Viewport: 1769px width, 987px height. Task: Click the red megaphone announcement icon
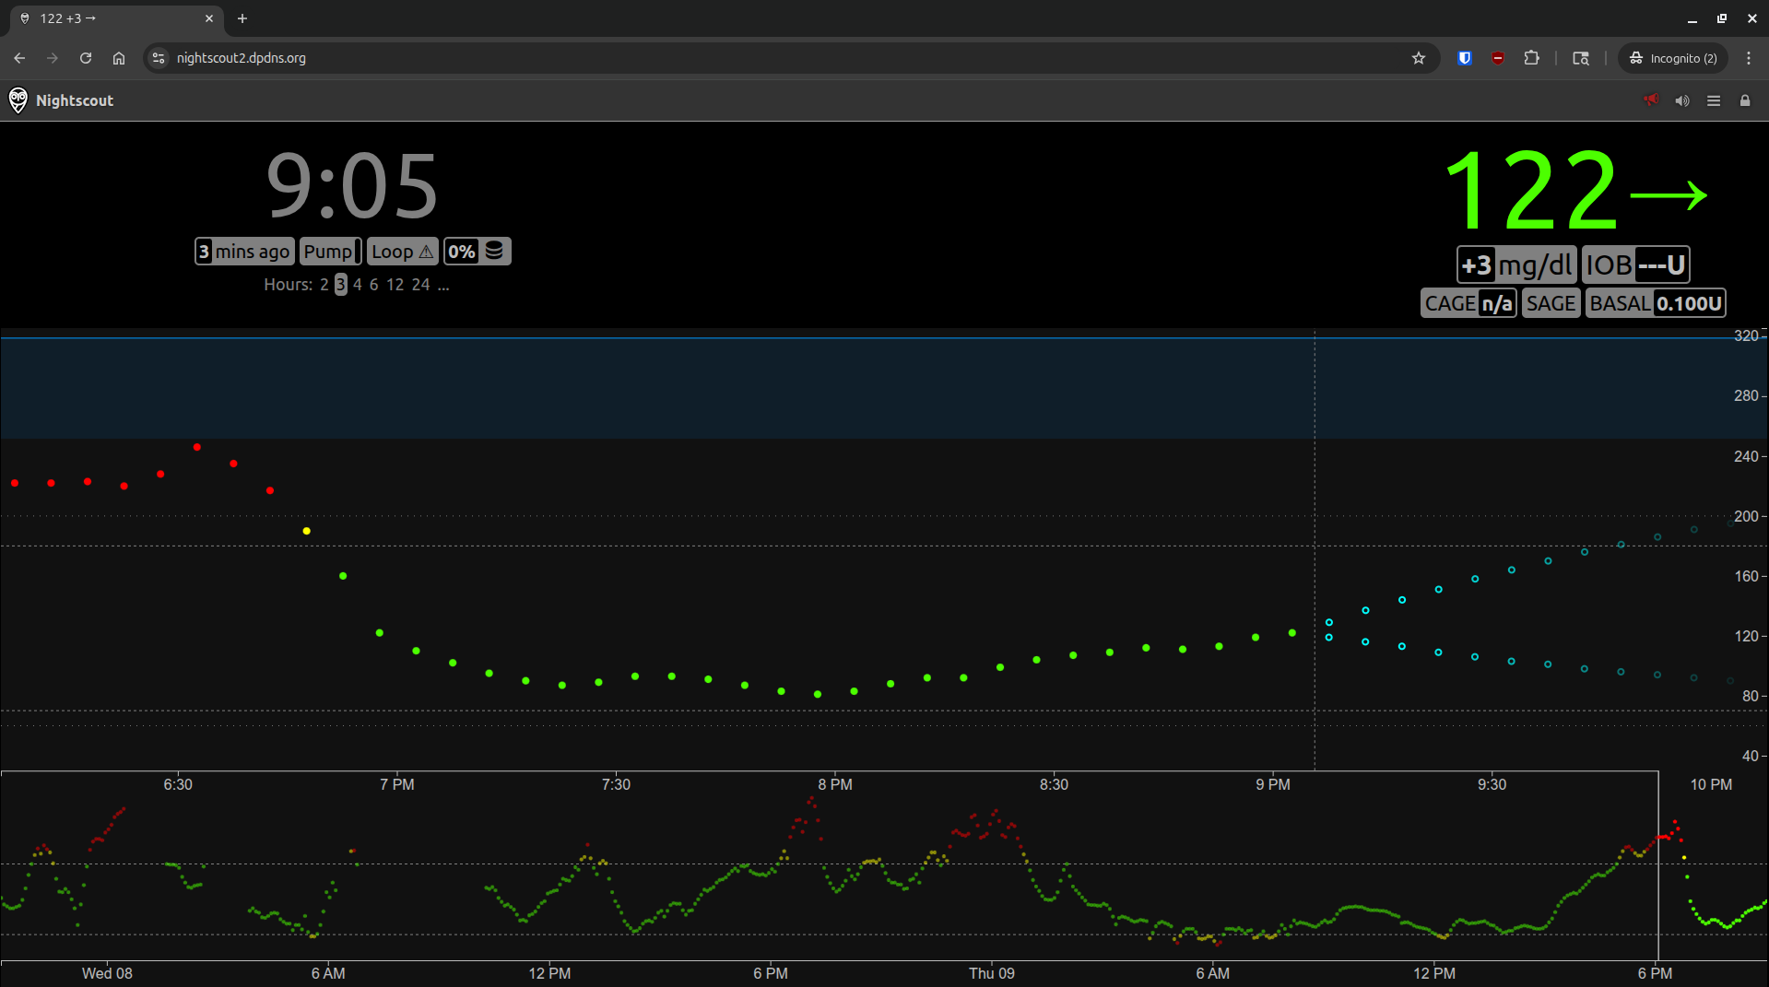pos(1651,100)
